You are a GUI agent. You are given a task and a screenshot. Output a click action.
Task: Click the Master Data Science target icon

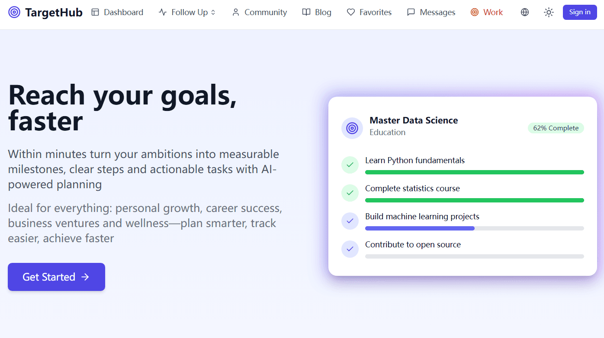click(352, 128)
